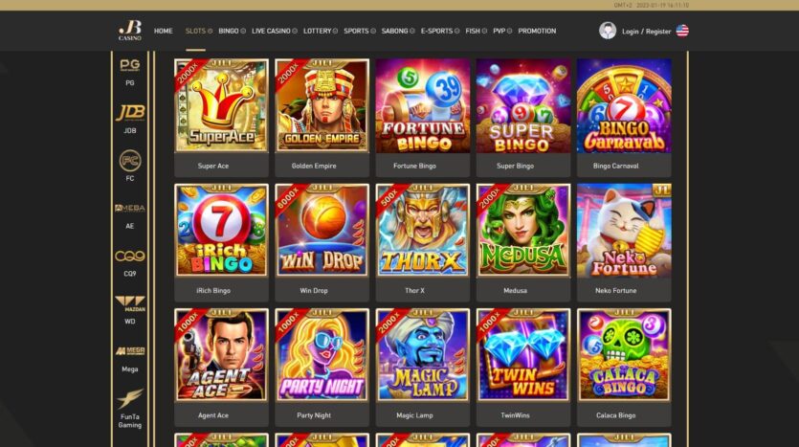799x447 pixels.
Task: Click the user avatar icon
Action: pyautogui.click(x=608, y=31)
